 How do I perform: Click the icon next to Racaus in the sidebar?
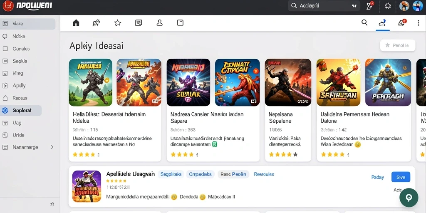(x=5, y=98)
